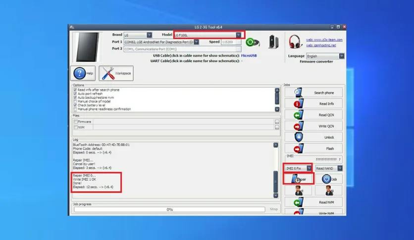Expand the Port 2 dropdown
414x240 pixels.
pos(238,49)
